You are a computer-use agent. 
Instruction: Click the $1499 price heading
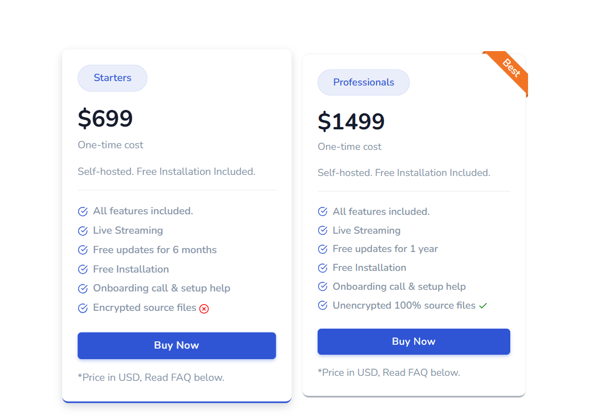click(x=351, y=121)
